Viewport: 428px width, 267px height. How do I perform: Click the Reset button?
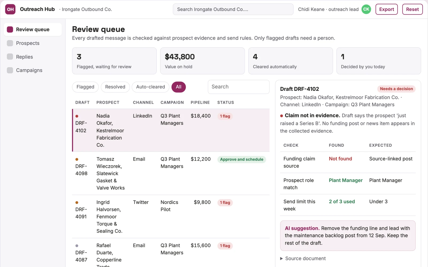pos(412,9)
